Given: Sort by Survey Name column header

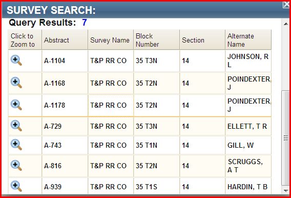Looking at the screenshot, I should tap(111, 39).
